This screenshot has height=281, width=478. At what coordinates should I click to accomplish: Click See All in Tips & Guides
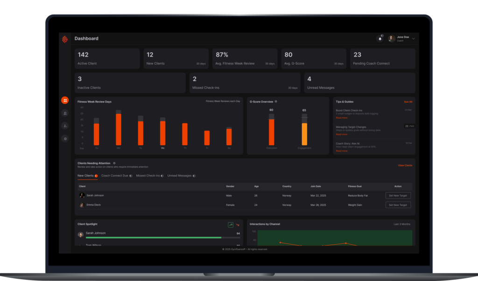click(408, 101)
